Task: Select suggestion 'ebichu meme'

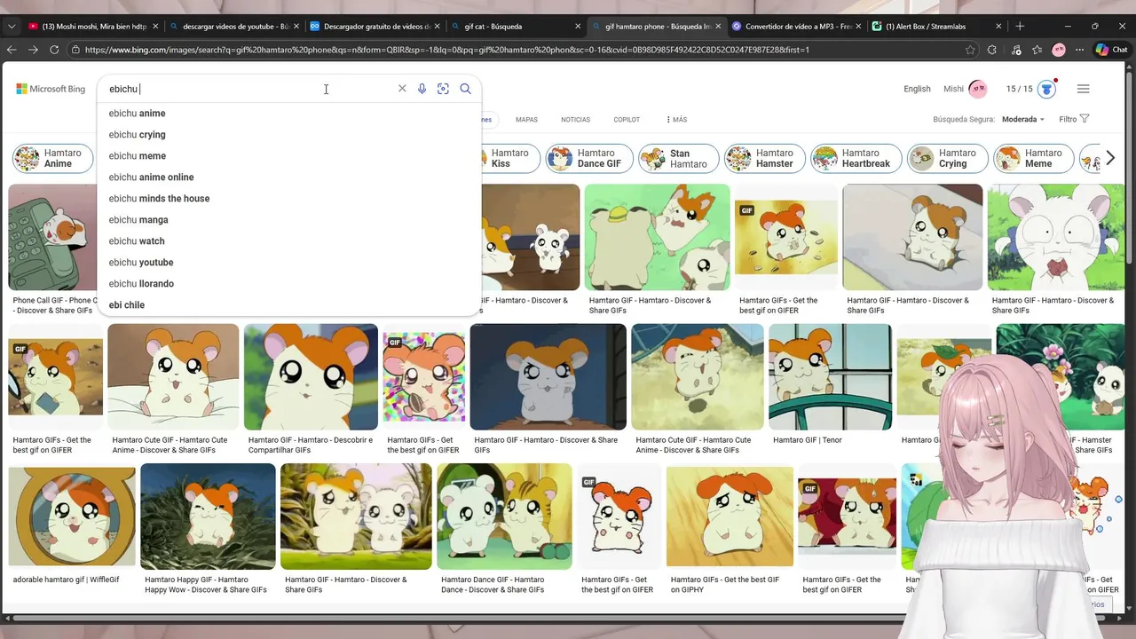Action: point(289,156)
